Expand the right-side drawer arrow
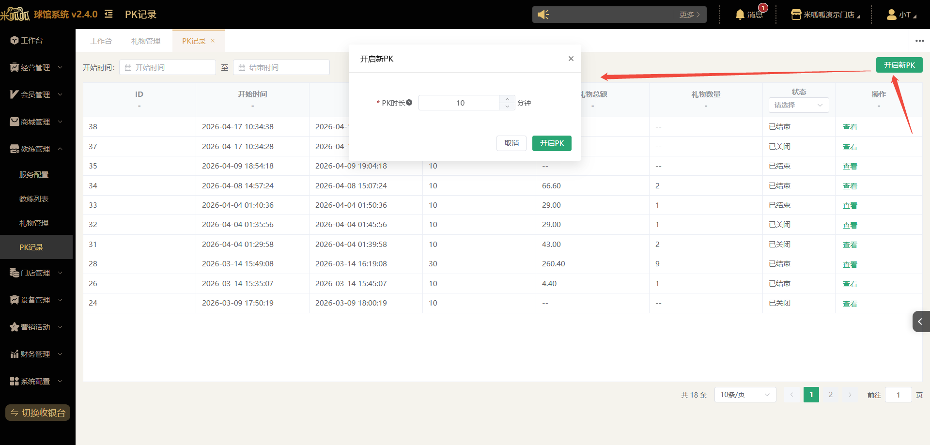 pos(921,322)
